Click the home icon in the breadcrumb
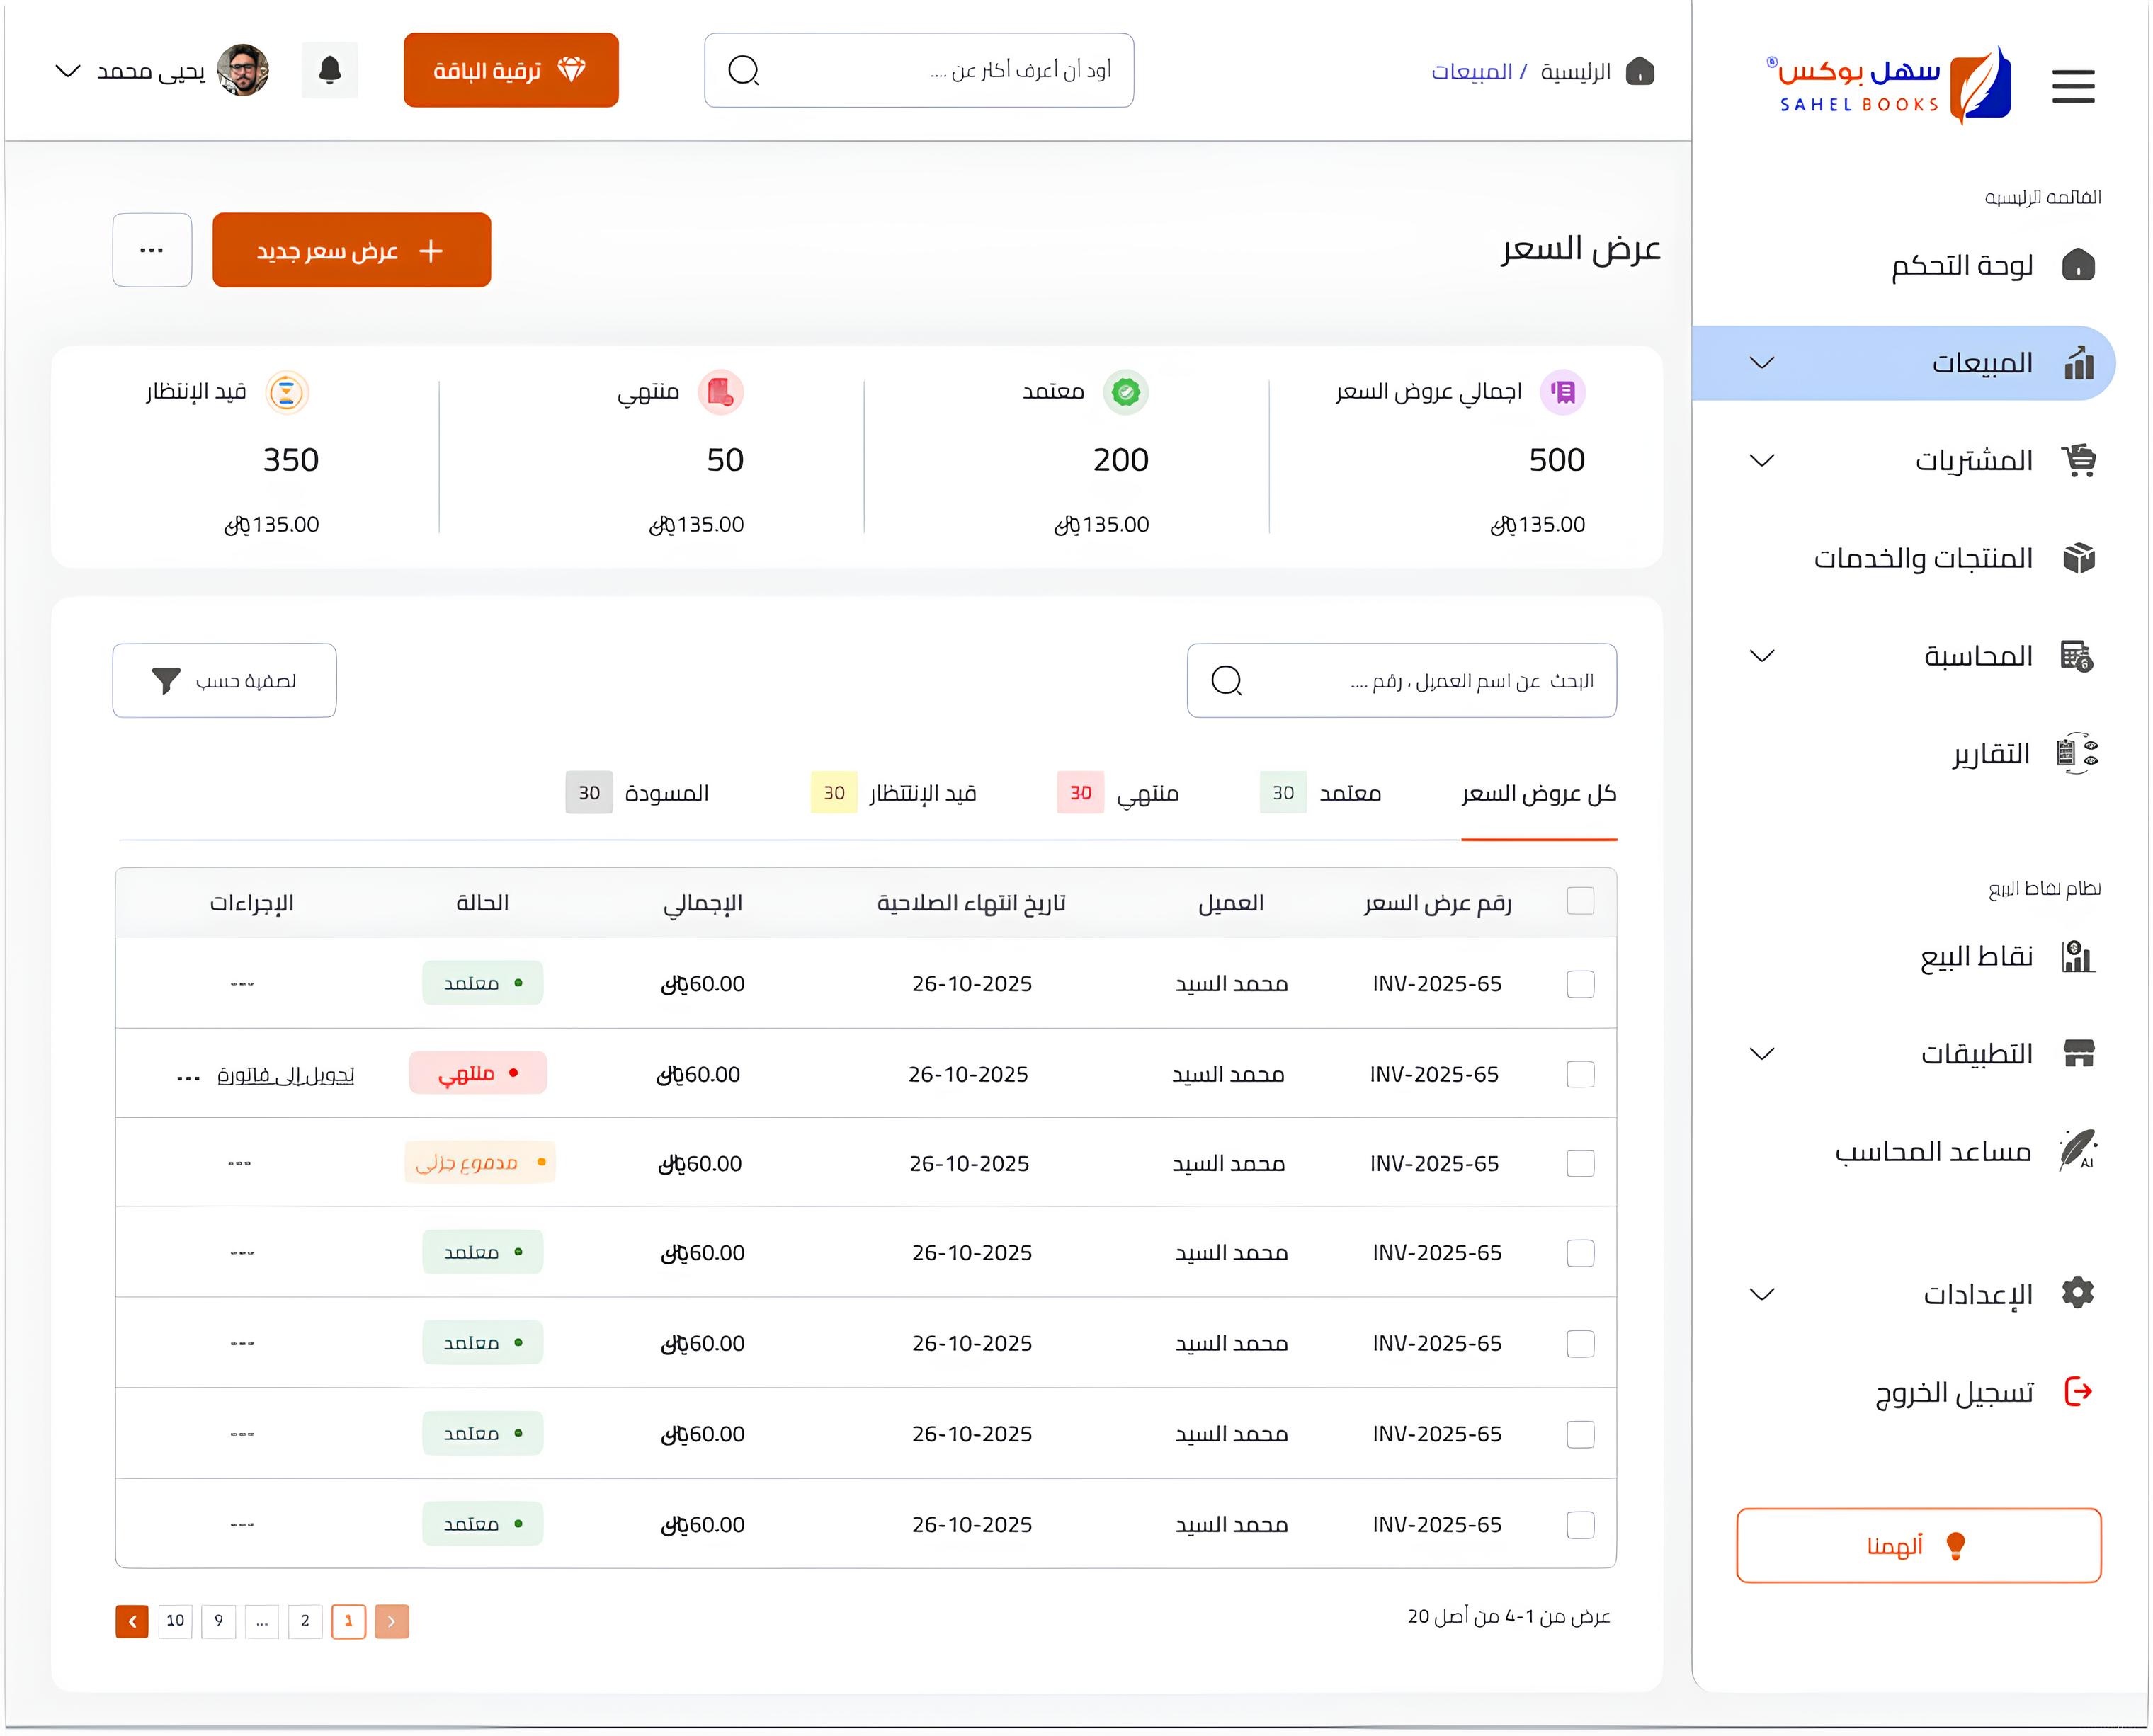The width and height of the screenshot is (2153, 1736). tap(1641, 71)
